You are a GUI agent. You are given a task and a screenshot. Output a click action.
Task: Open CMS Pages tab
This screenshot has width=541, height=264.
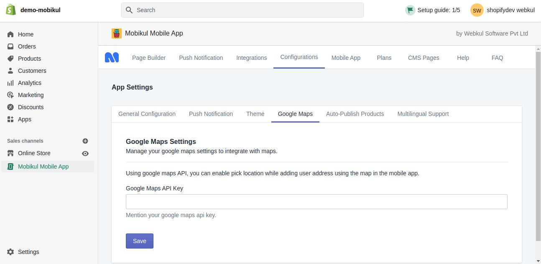[x=424, y=58]
